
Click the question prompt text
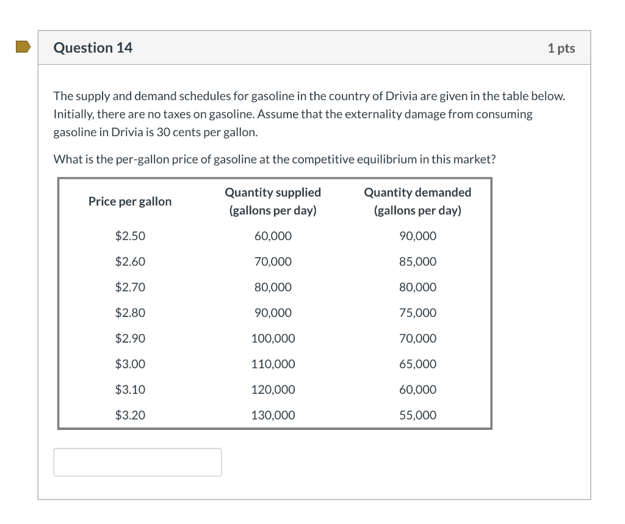[x=273, y=159]
